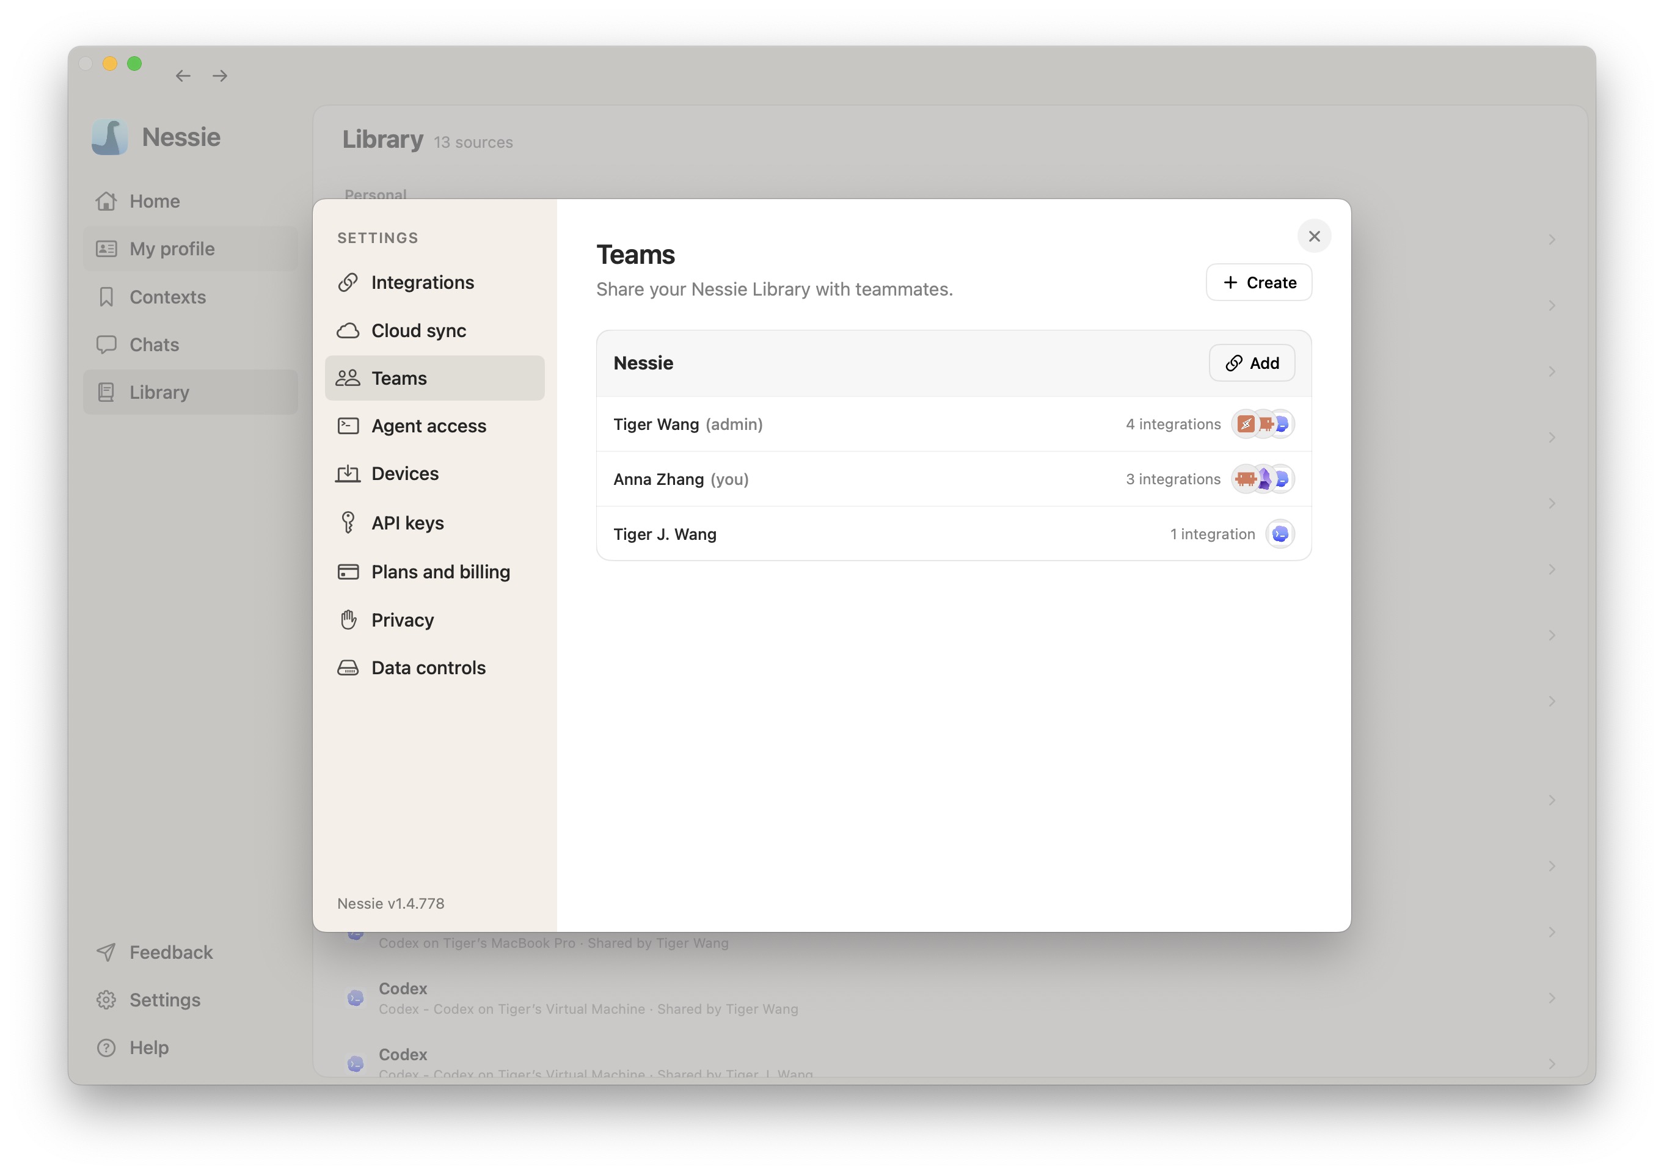The width and height of the screenshot is (1664, 1175).
Task: Click the Devices laptop icon
Action: pyautogui.click(x=348, y=474)
